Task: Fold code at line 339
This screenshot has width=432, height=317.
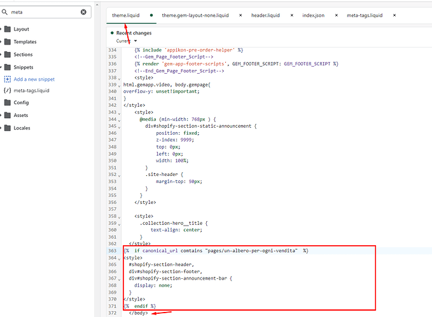Action: coord(120,85)
